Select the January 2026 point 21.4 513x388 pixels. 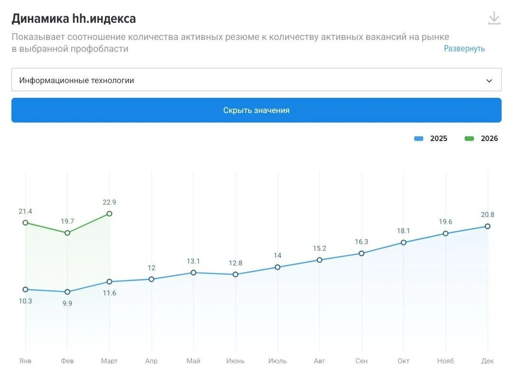click(x=26, y=223)
